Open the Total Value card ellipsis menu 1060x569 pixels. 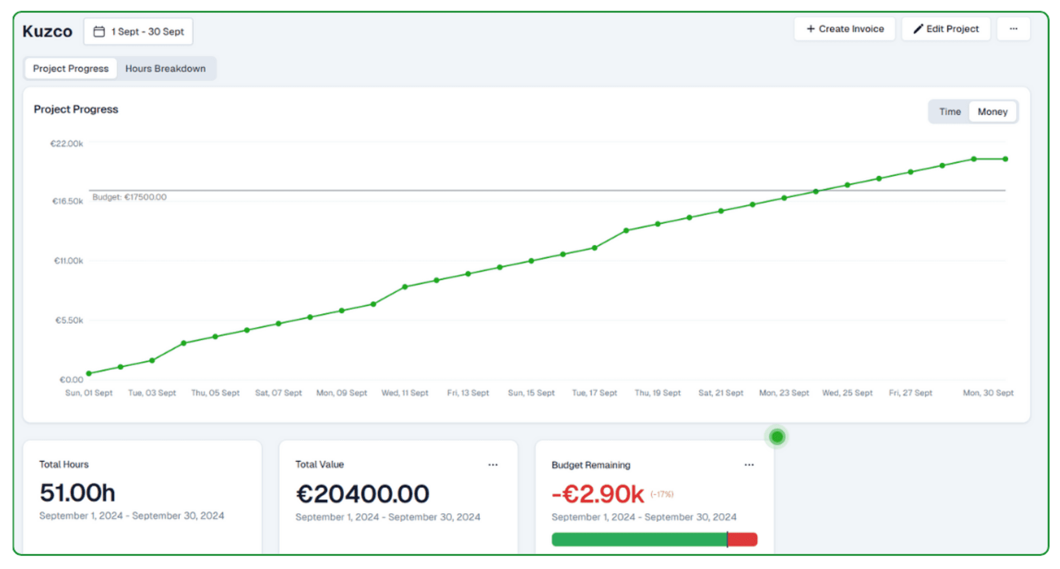493,465
